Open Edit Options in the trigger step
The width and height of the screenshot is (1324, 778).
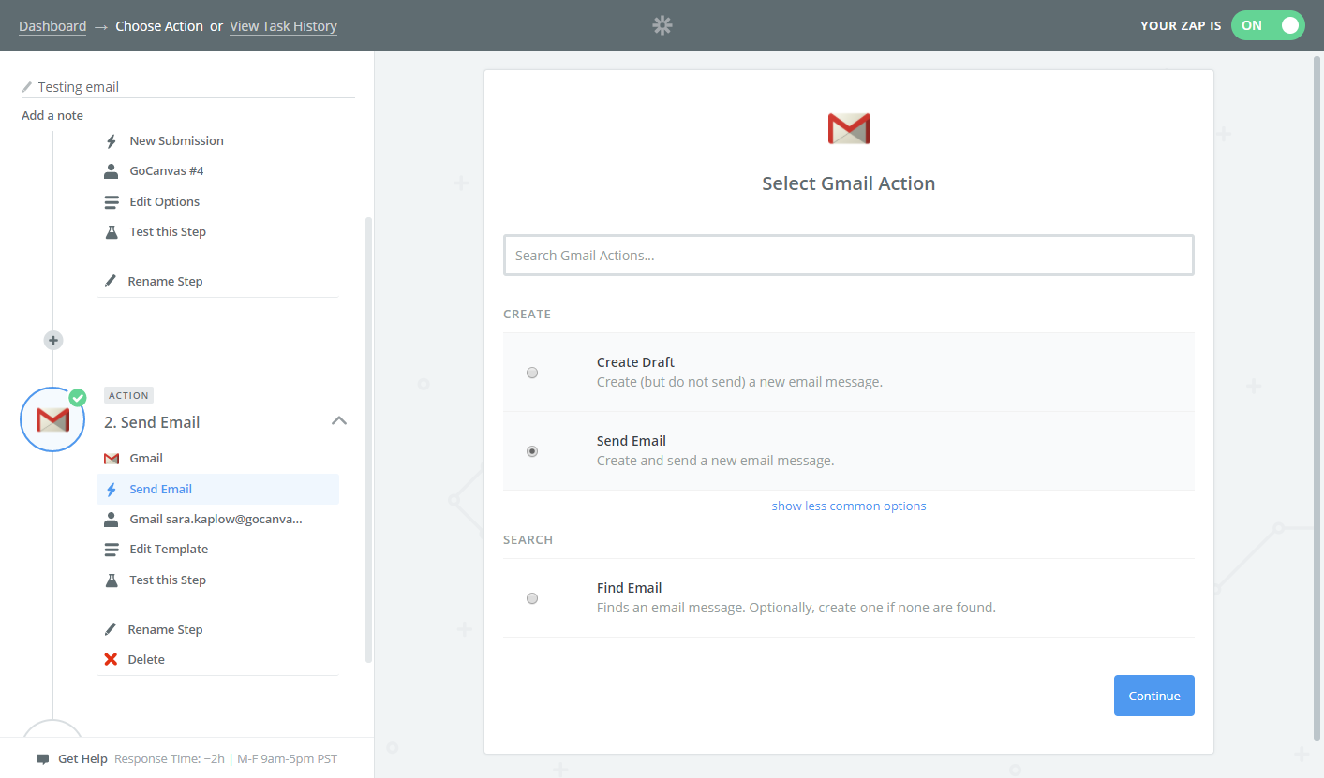pos(164,201)
